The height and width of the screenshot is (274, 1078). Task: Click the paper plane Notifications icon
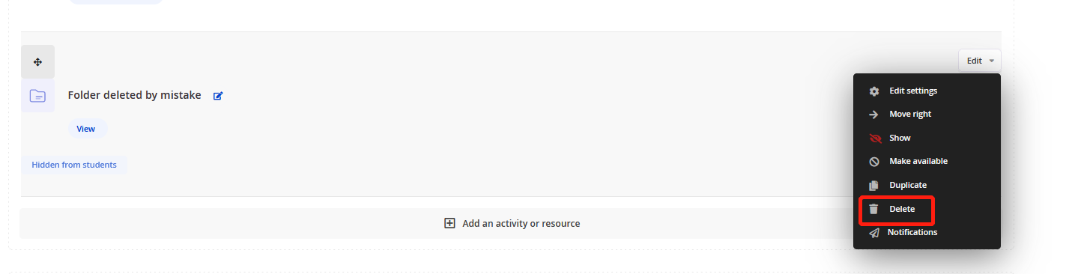(x=873, y=233)
